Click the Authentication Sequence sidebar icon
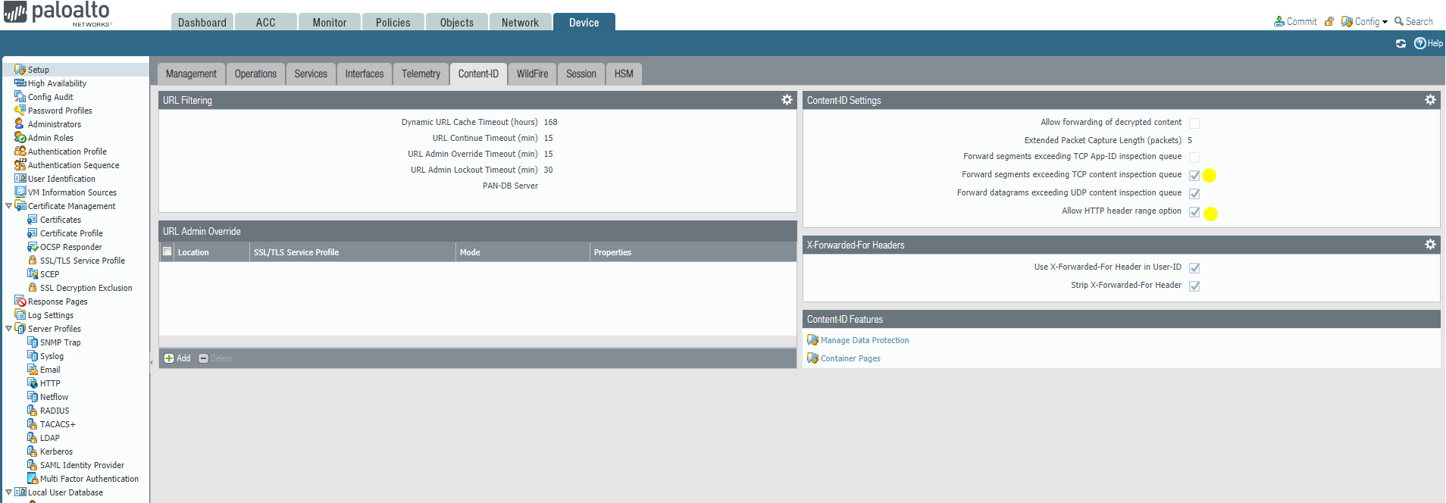Image resolution: width=1446 pixels, height=503 pixels. [20, 164]
